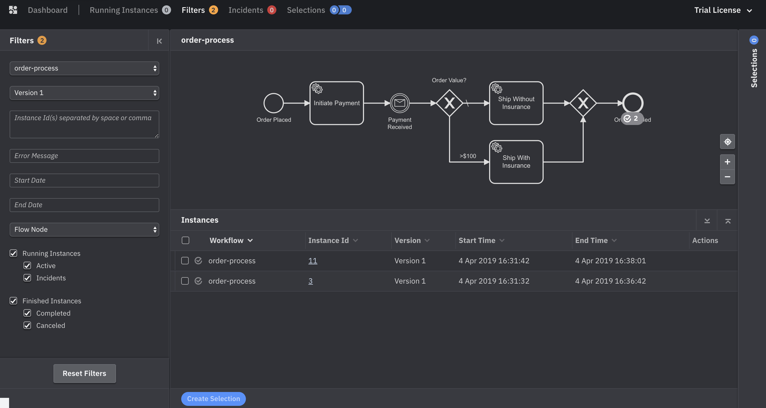Focus the Error Message field

[84, 156]
